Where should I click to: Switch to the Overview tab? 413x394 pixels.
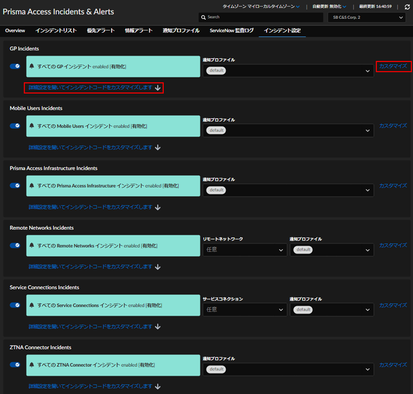click(15, 31)
